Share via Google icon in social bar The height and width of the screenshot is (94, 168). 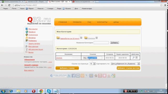pos(113,76)
